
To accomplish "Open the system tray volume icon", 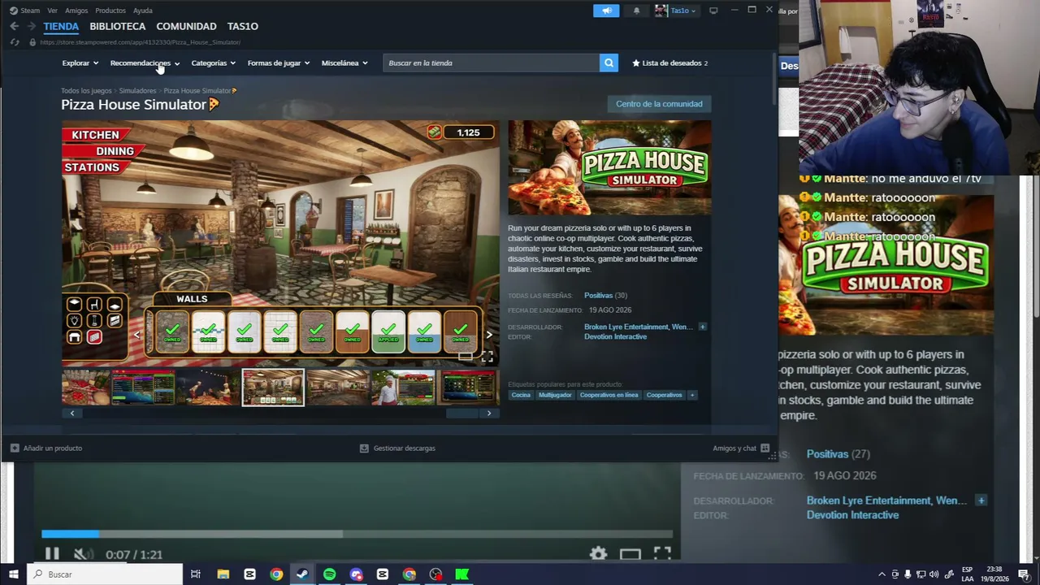I will tap(934, 574).
